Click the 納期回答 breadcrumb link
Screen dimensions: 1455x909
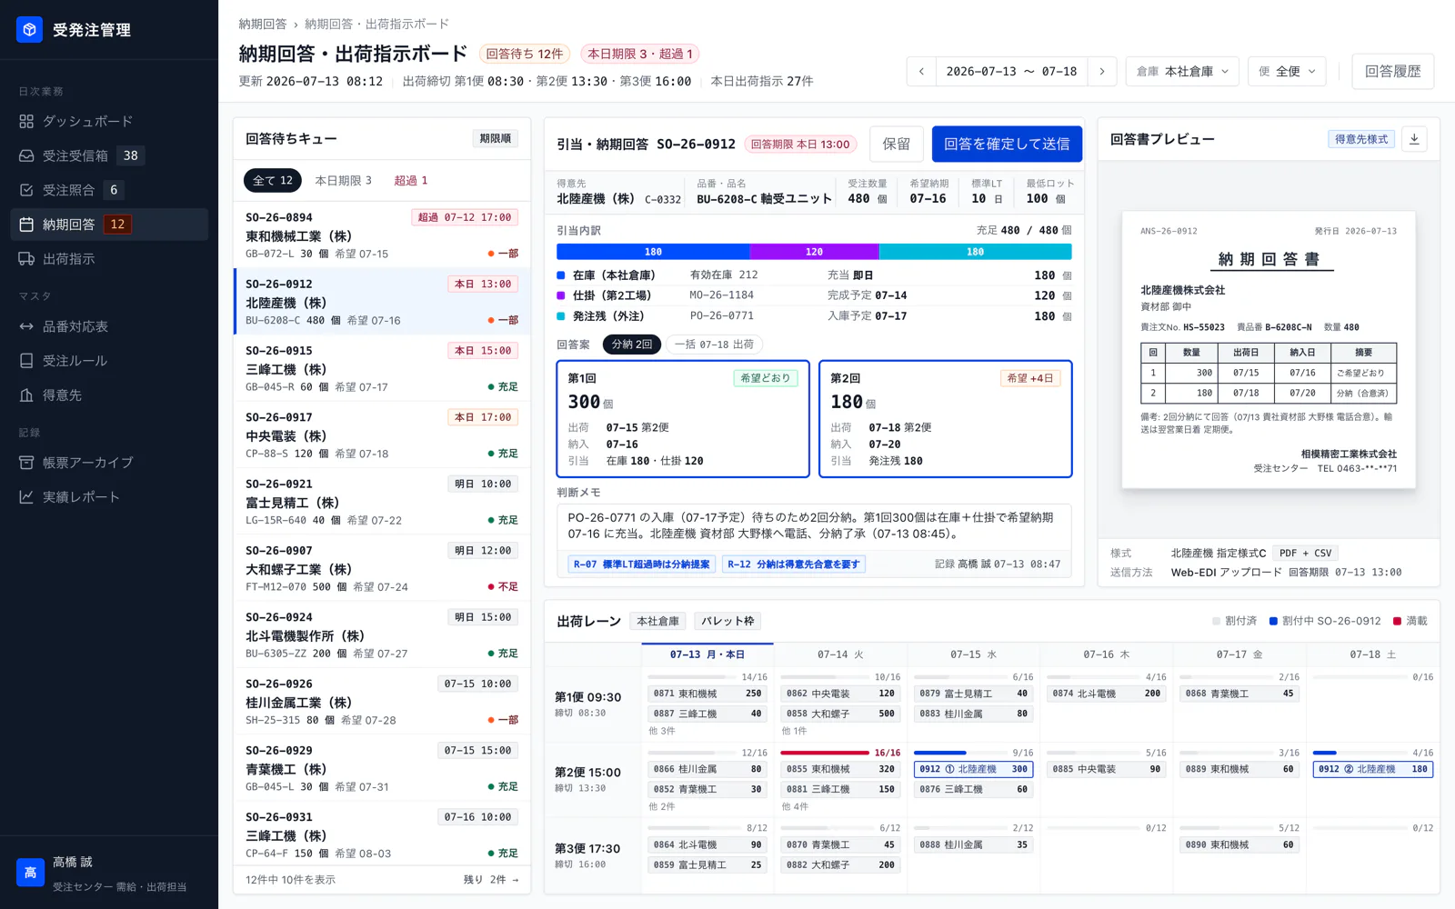click(x=263, y=24)
